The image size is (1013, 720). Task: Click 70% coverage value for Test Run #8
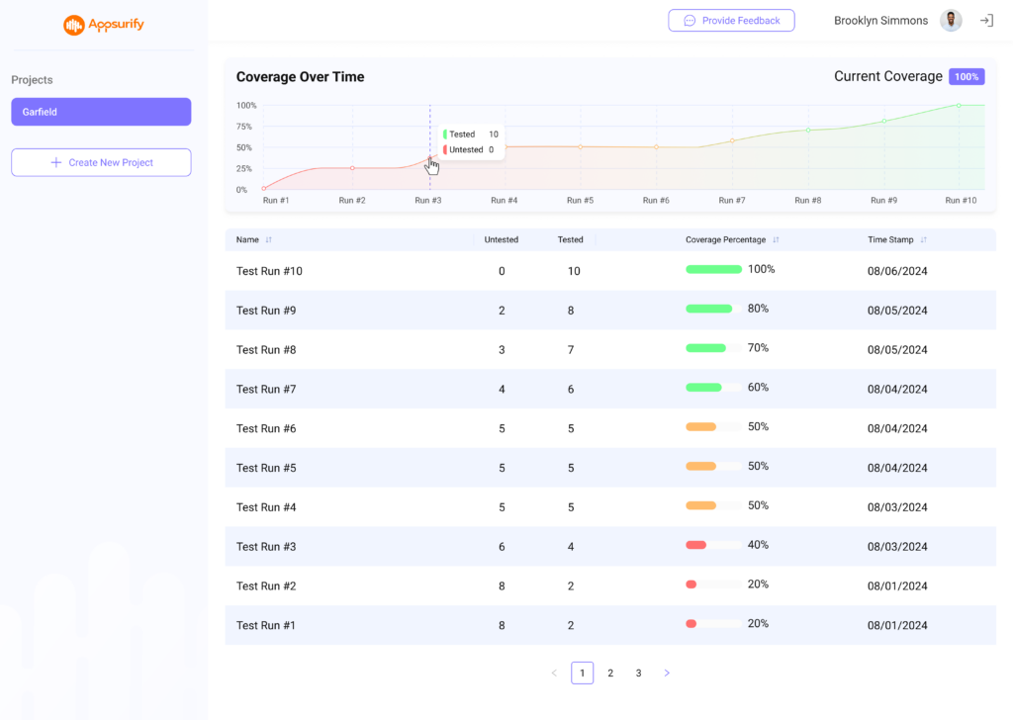point(758,348)
